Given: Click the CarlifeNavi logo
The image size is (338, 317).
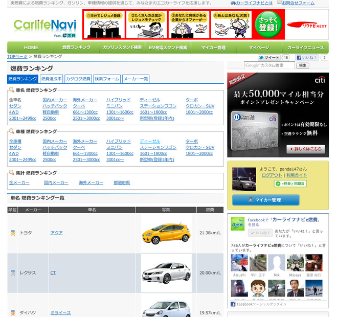Looking at the screenshot, I should (45, 28).
